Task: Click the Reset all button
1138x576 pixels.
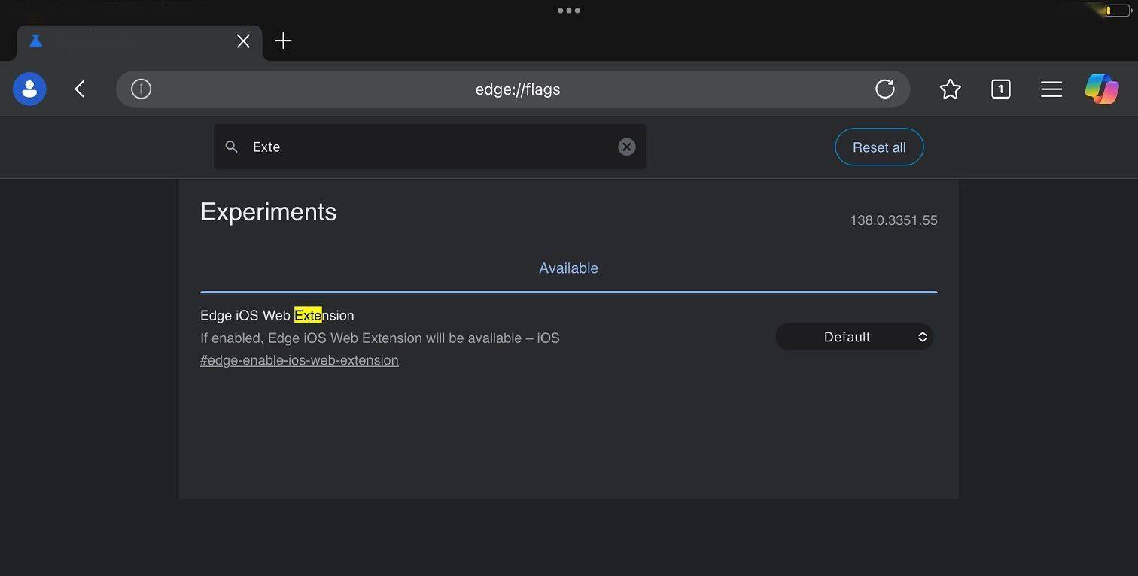Action: 879,147
